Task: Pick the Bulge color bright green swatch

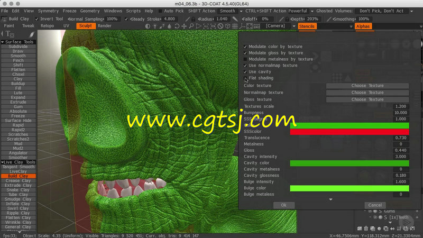Action: point(350,188)
